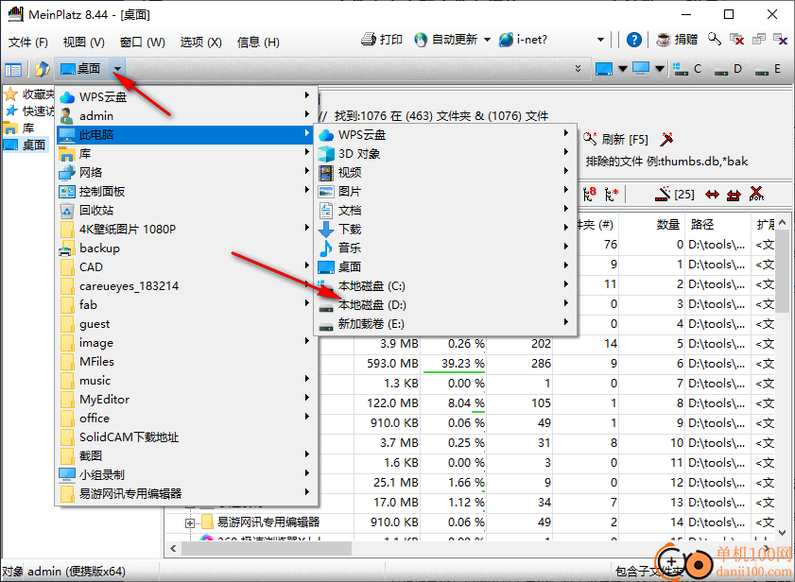Expand the double-chevron toolbar overflow

tap(578, 69)
